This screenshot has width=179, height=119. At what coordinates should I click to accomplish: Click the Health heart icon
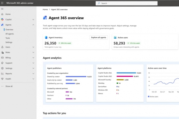2,79
